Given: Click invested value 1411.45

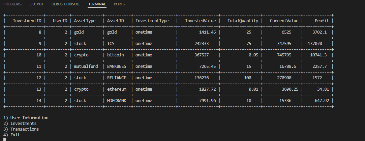Looking at the screenshot, I should click(207, 32).
